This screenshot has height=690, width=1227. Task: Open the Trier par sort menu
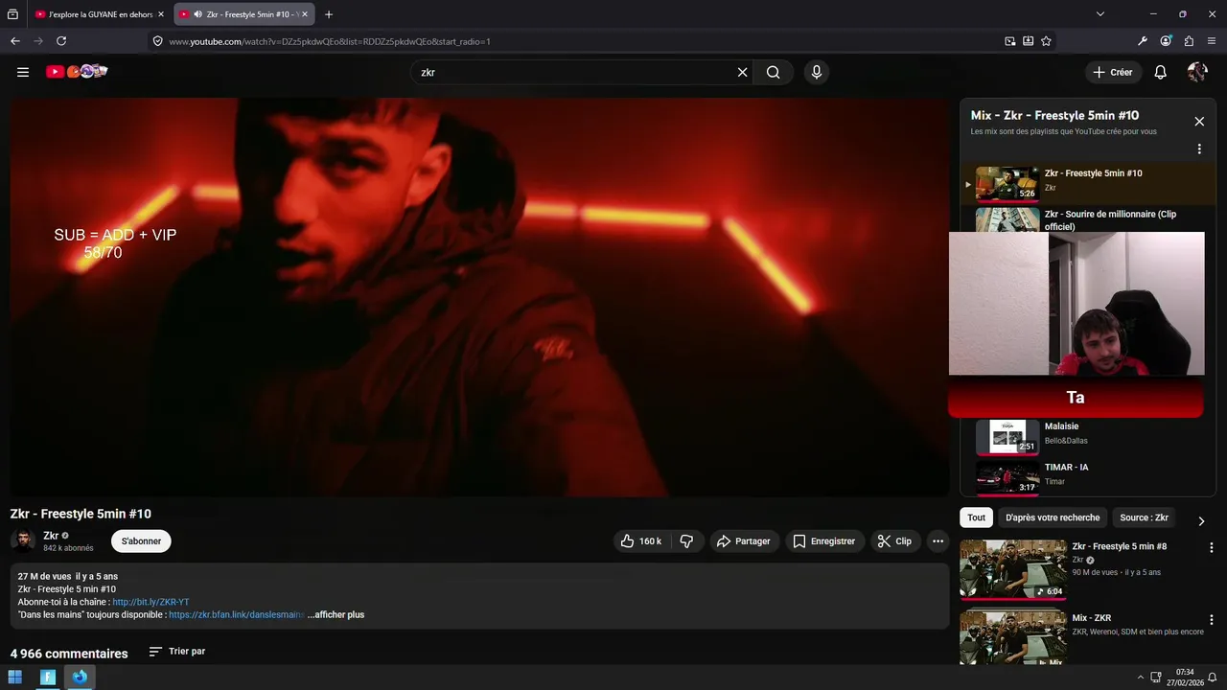click(x=177, y=652)
